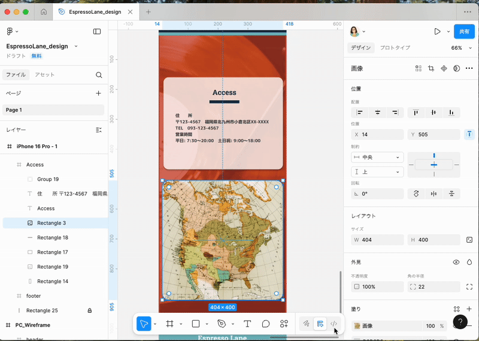479x341 pixels.
Task: Add a new page with plus icon
Action: [98, 93]
